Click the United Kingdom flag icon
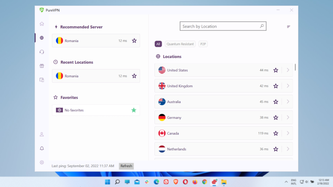 click(x=162, y=86)
